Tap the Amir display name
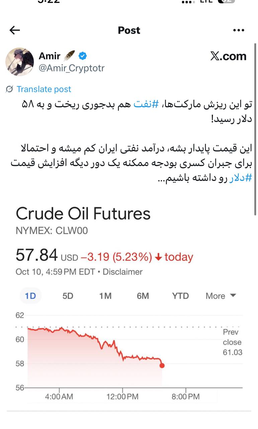 pyautogui.click(x=50, y=55)
